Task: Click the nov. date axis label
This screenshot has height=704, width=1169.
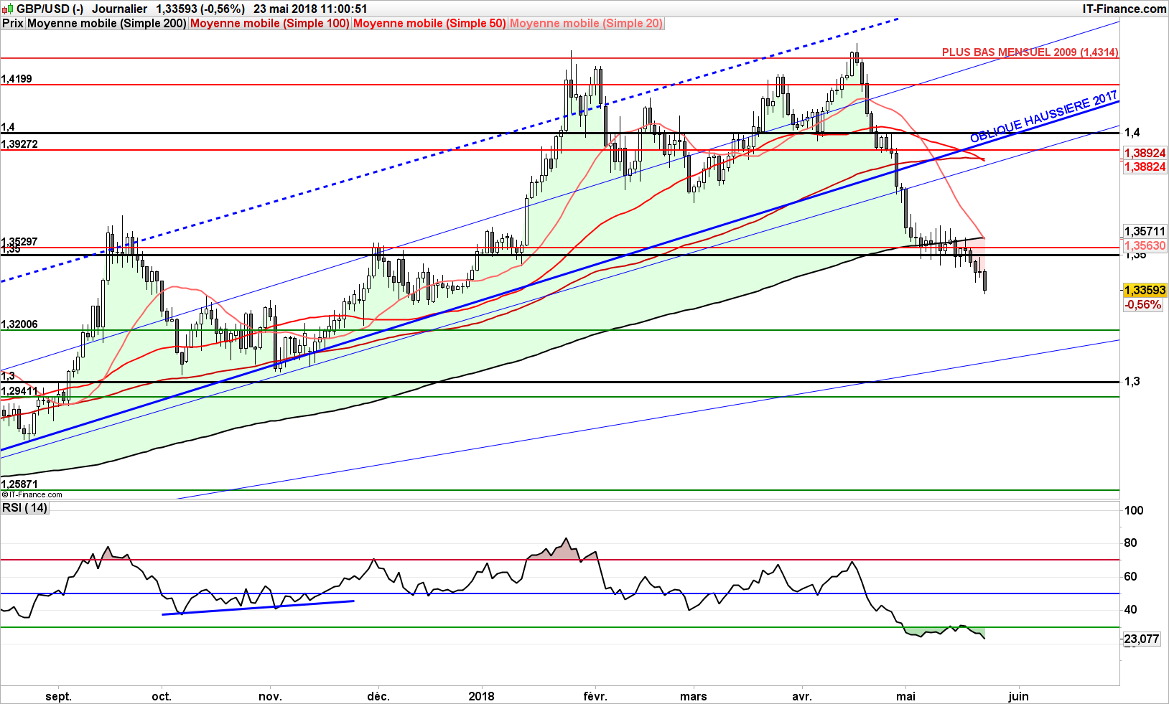Action: [270, 696]
